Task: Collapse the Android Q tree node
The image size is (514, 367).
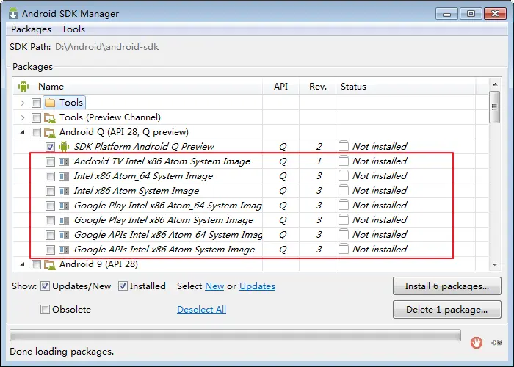Action: click(x=23, y=132)
